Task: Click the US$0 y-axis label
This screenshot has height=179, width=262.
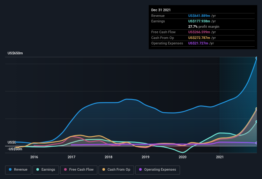Action: [x=12, y=142]
